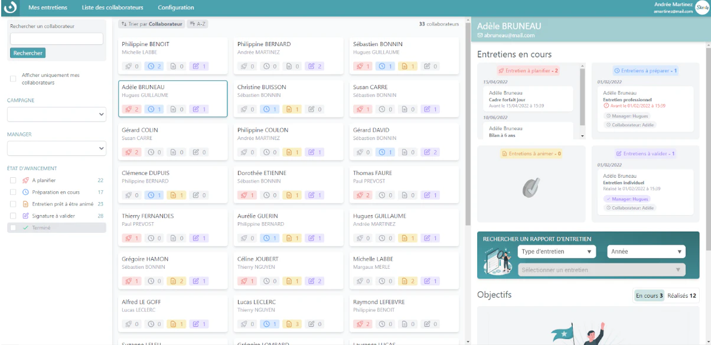
Task: Click red rocket badge on Thomas FAURE card
Action: pyautogui.click(x=363, y=196)
